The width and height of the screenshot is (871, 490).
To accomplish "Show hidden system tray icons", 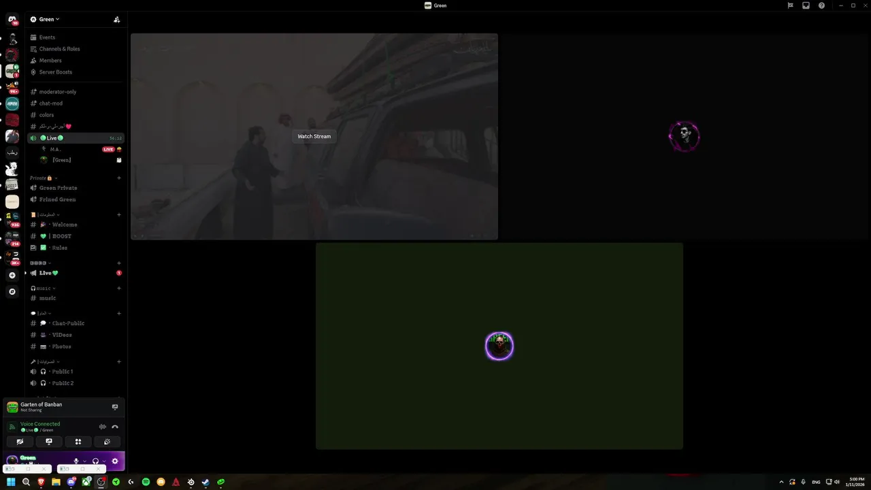I will tap(781, 482).
